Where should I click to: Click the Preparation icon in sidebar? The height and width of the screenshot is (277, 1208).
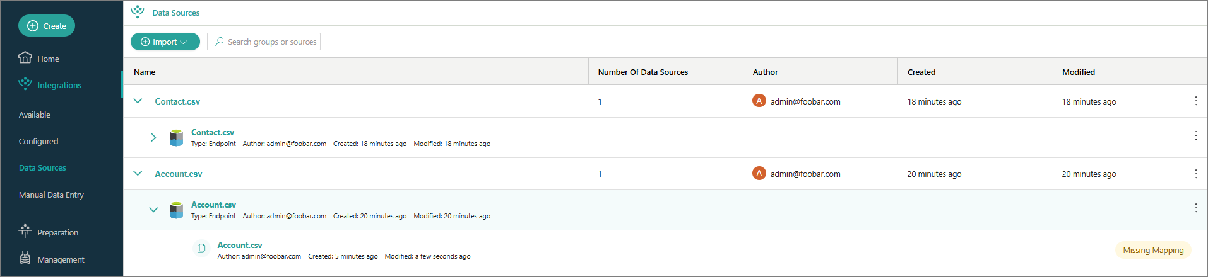(x=25, y=231)
